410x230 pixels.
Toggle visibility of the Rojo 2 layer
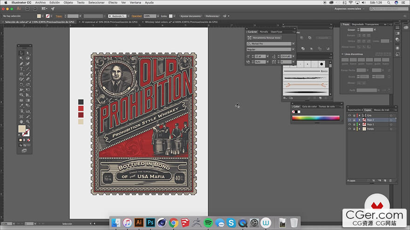pos(349,120)
